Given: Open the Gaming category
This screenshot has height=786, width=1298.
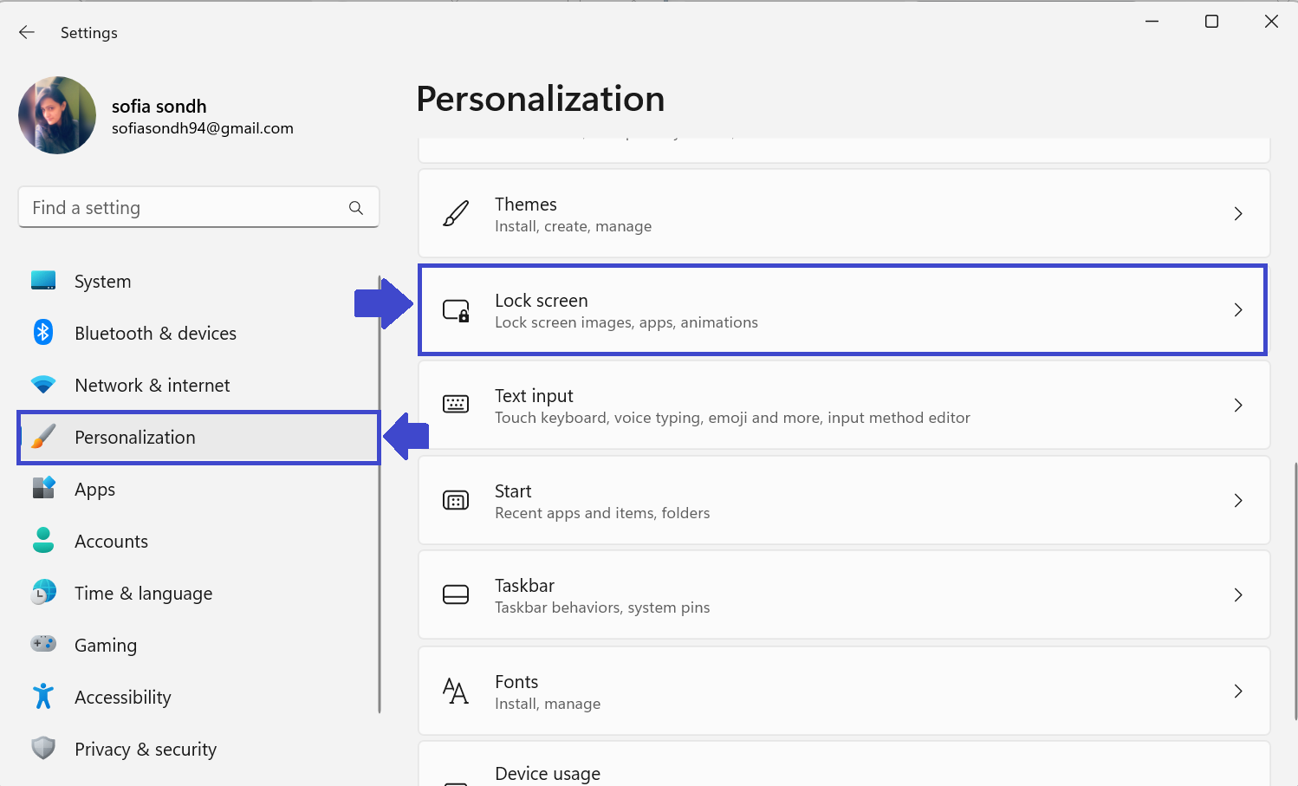Looking at the screenshot, I should click(106, 646).
